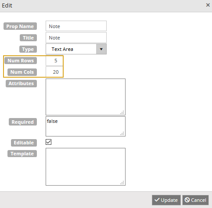
Task: Select the Num Rows input field
Action: click(x=54, y=61)
